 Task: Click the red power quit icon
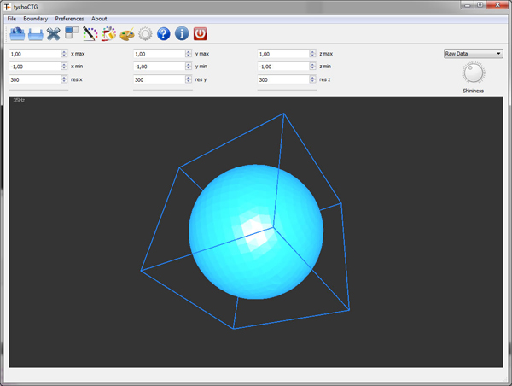[201, 34]
